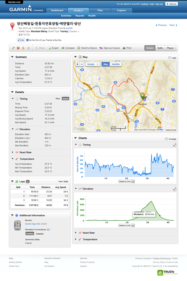
Task: Select lap 2 row in Laps table
Action: pos(40,196)
